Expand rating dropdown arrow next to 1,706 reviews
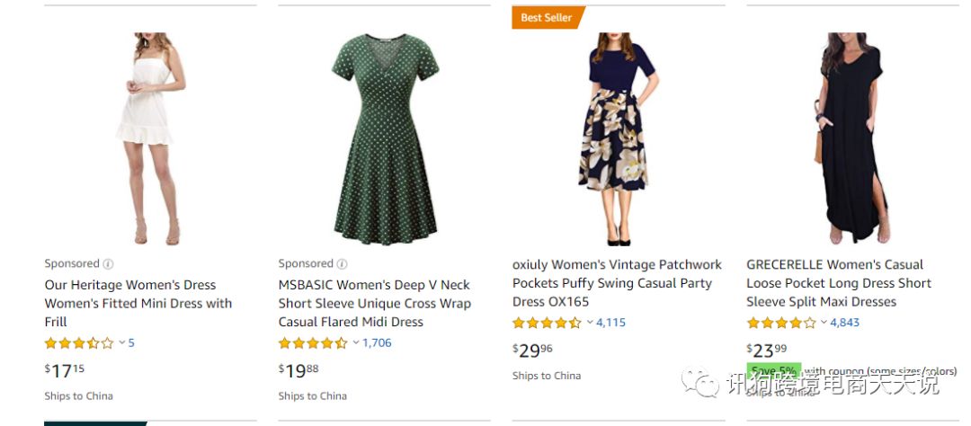The image size is (971, 426). pos(356,343)
